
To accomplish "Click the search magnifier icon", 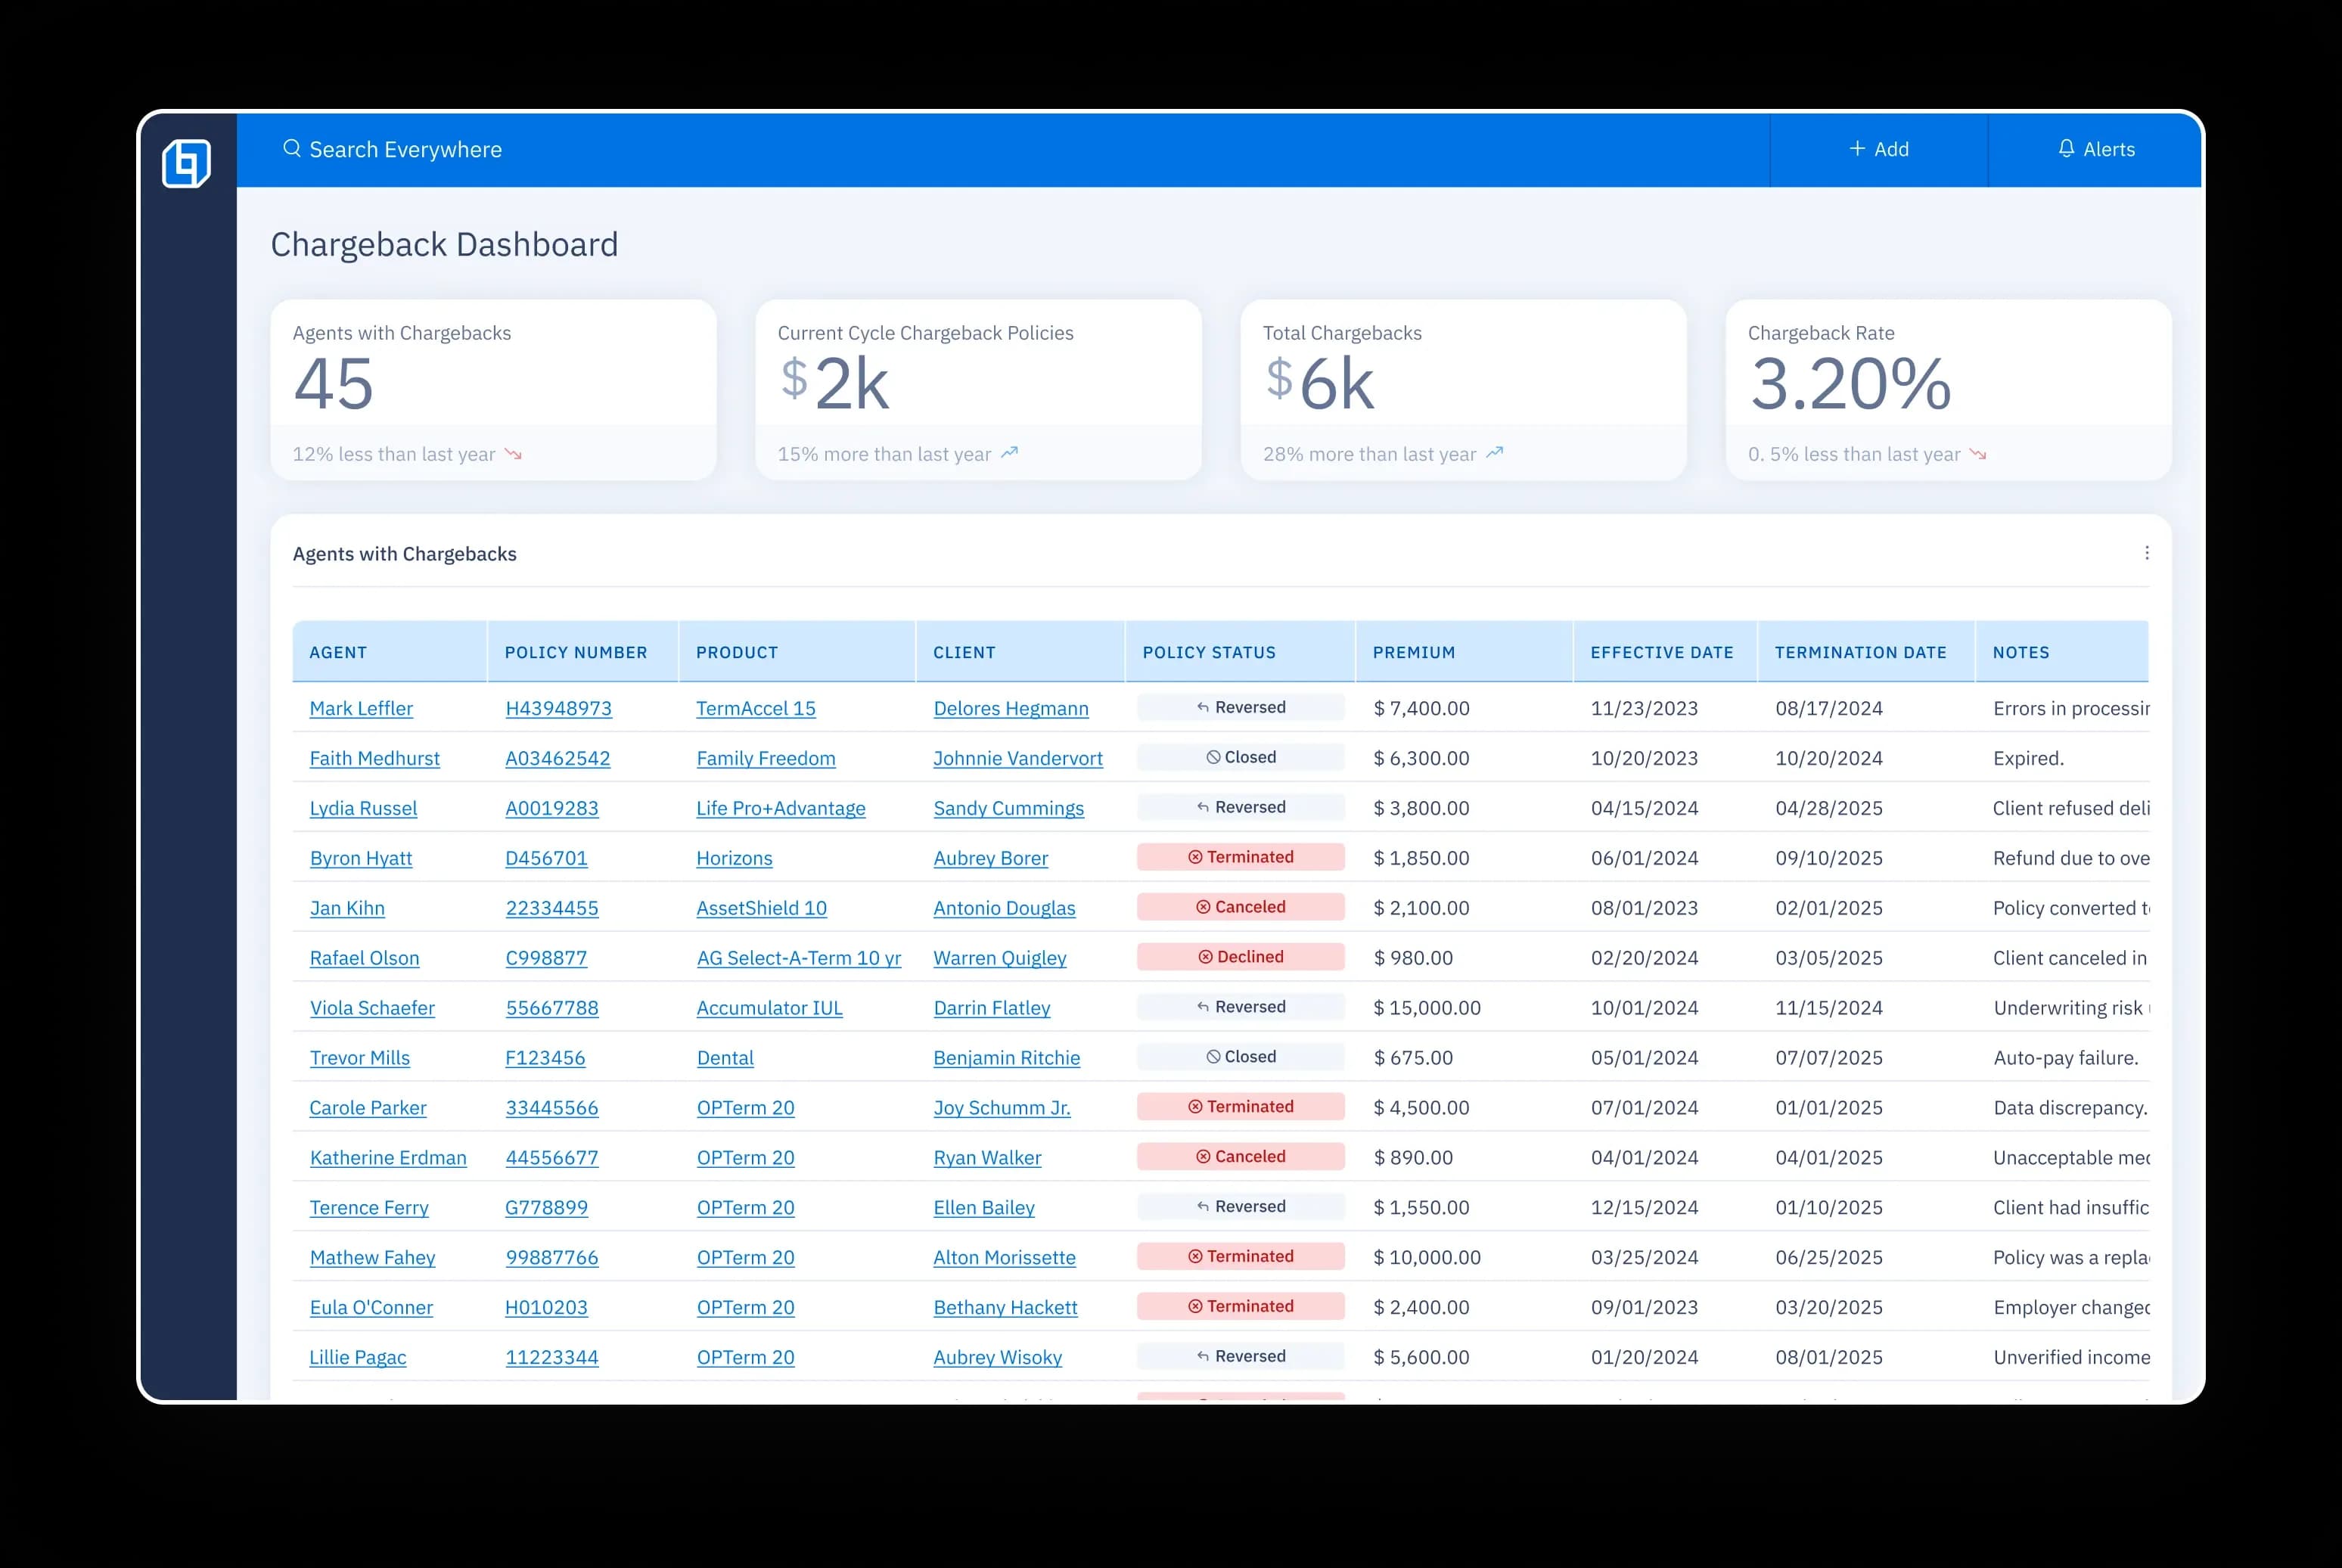I will click(291, 149).
